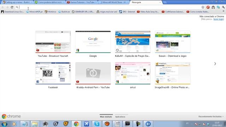Open a new tab with the new-tab button
This screenshot has width=226, height=127.
pyautogui.click(x=165, y=2)
